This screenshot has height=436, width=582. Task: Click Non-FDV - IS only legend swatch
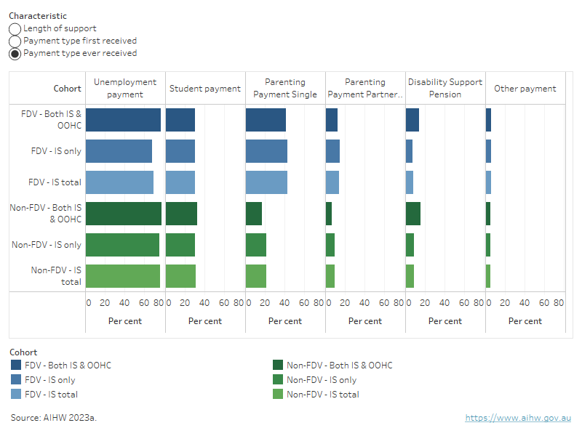[x=278, y=380]
